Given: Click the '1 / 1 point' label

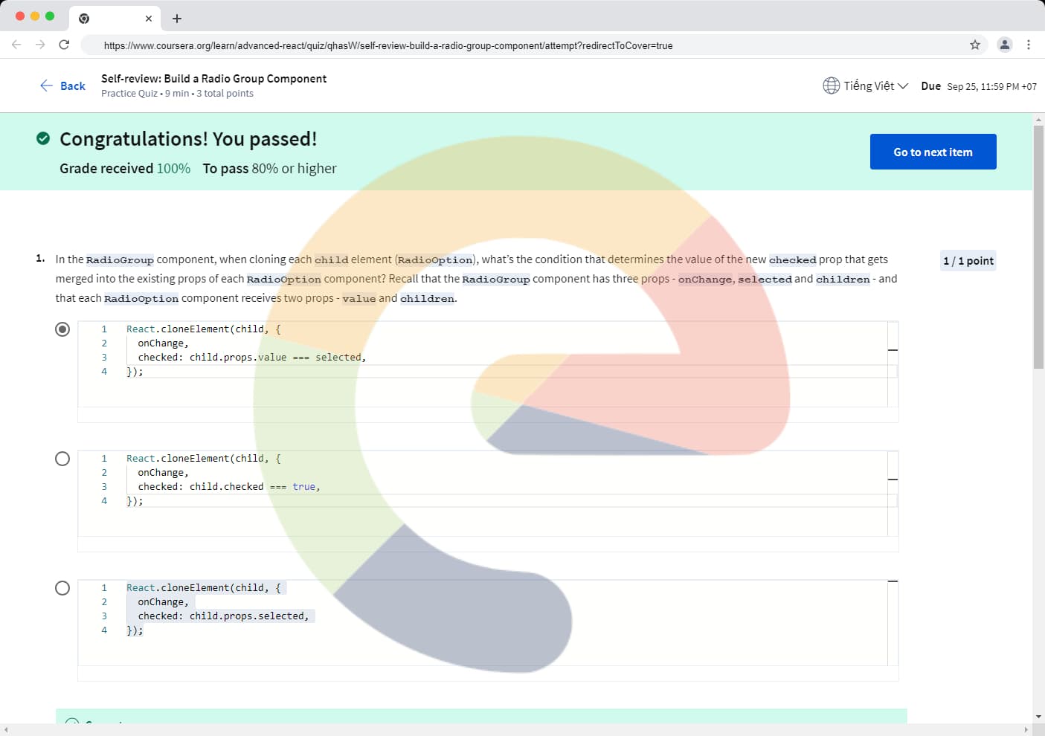Looking at the screenshot, I should click(968, 261).
